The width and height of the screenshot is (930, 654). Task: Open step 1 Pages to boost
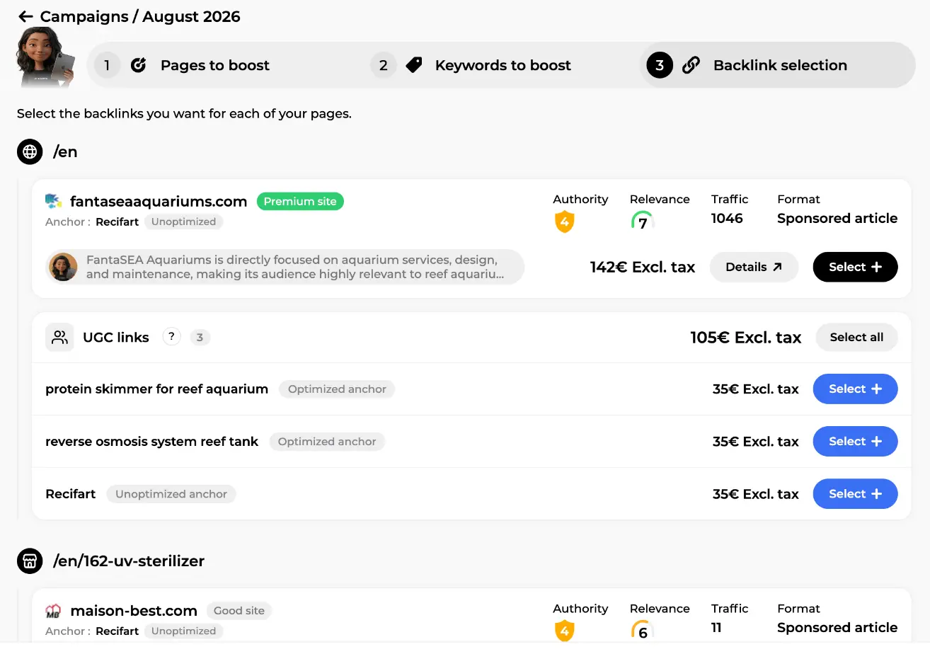click(215, 65)
